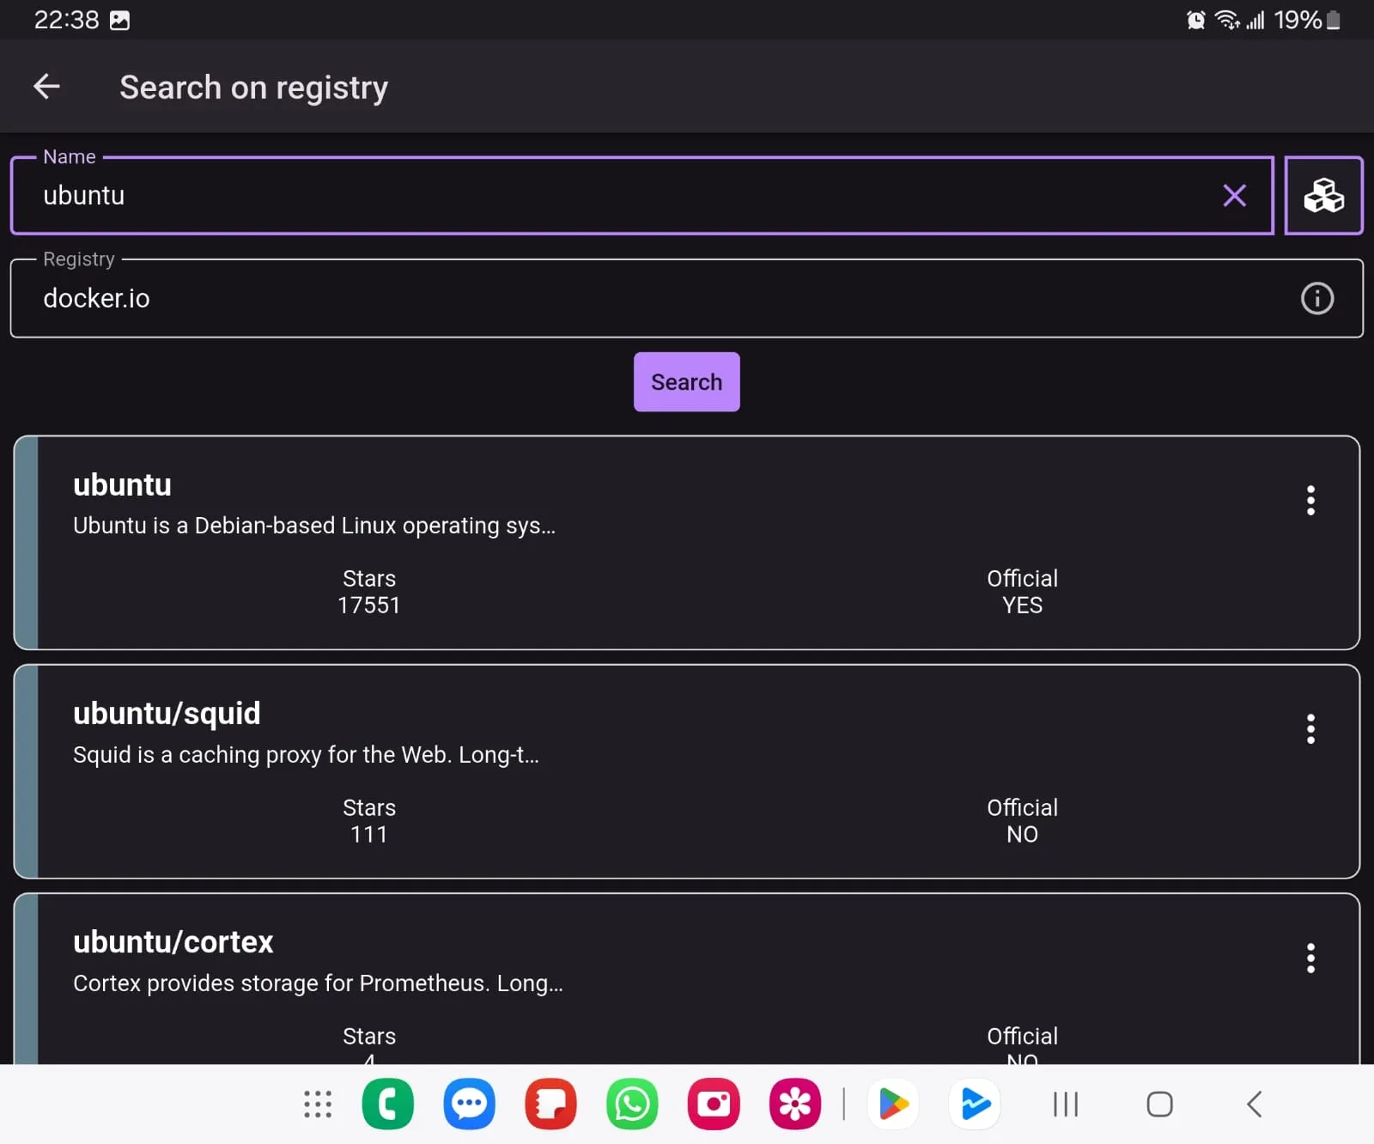Viewport: 1374px width, 1144px height.
Task: Click description 'Ubuntu is a Debian-based Linux operating sys...'
Action: [314, 526]
